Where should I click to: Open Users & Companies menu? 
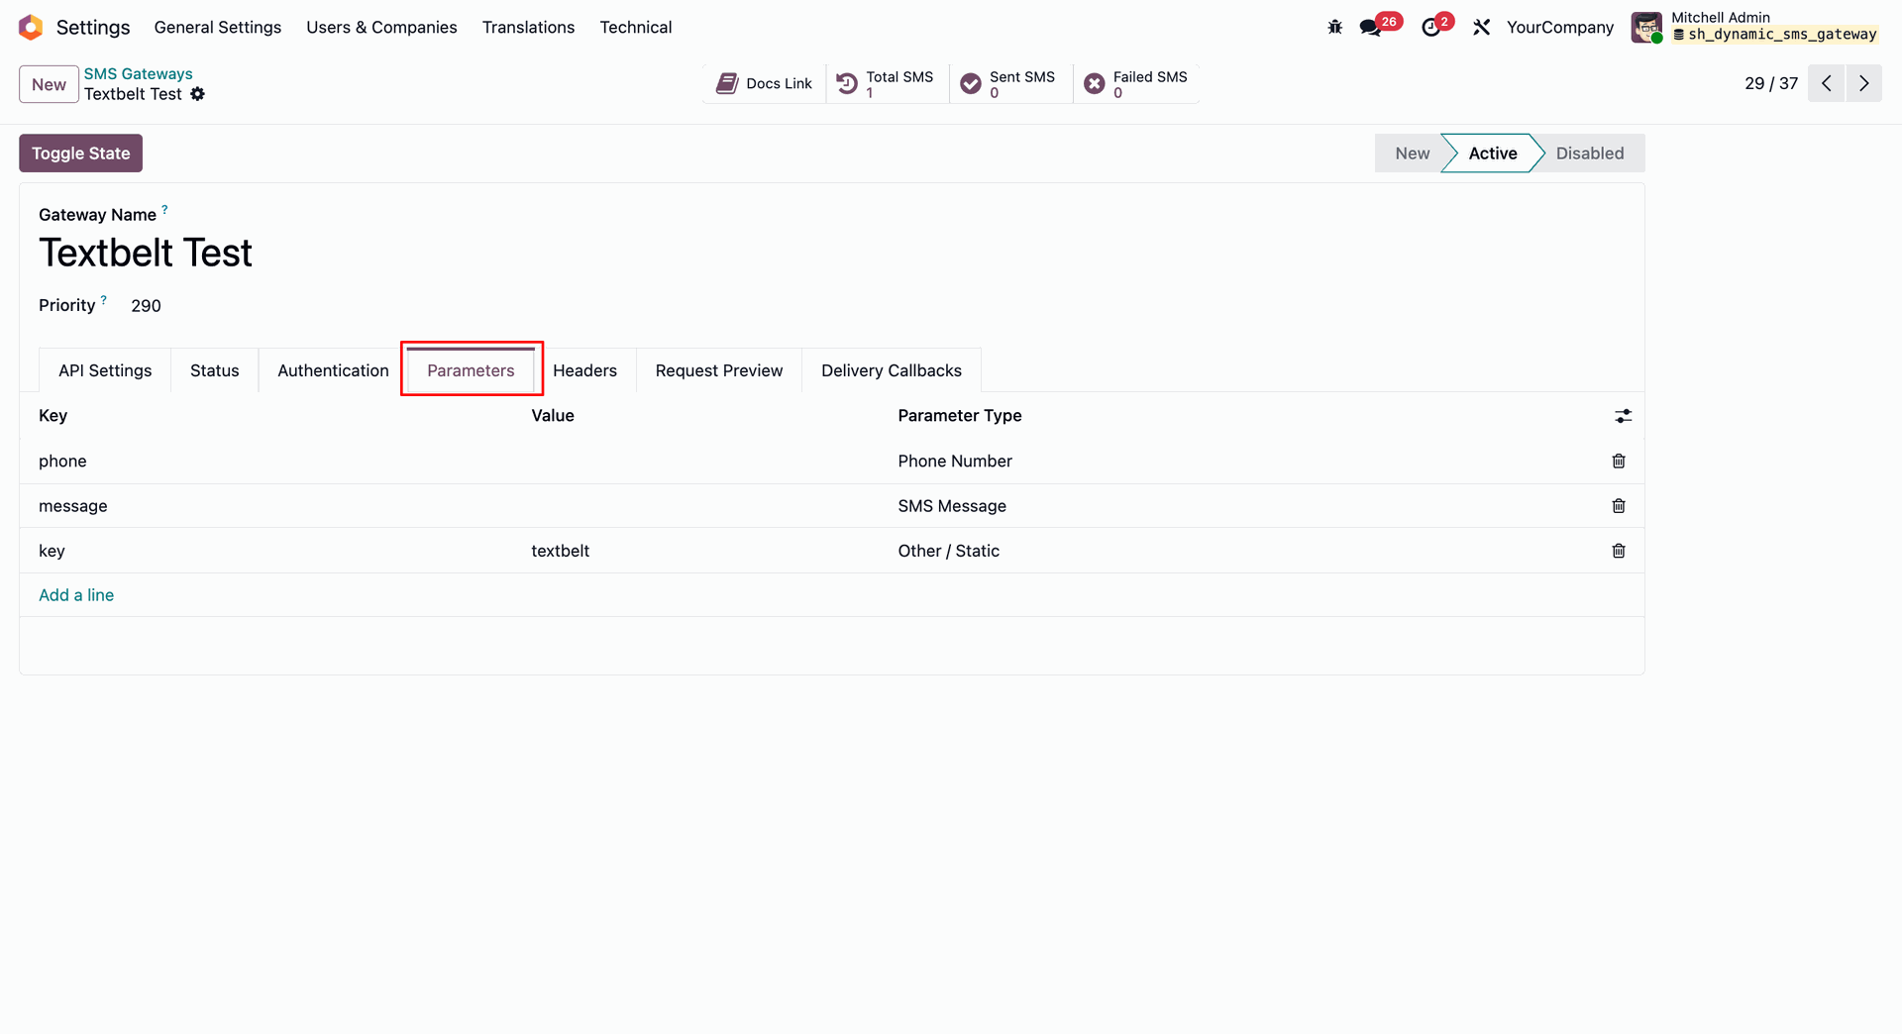[381, 27]
